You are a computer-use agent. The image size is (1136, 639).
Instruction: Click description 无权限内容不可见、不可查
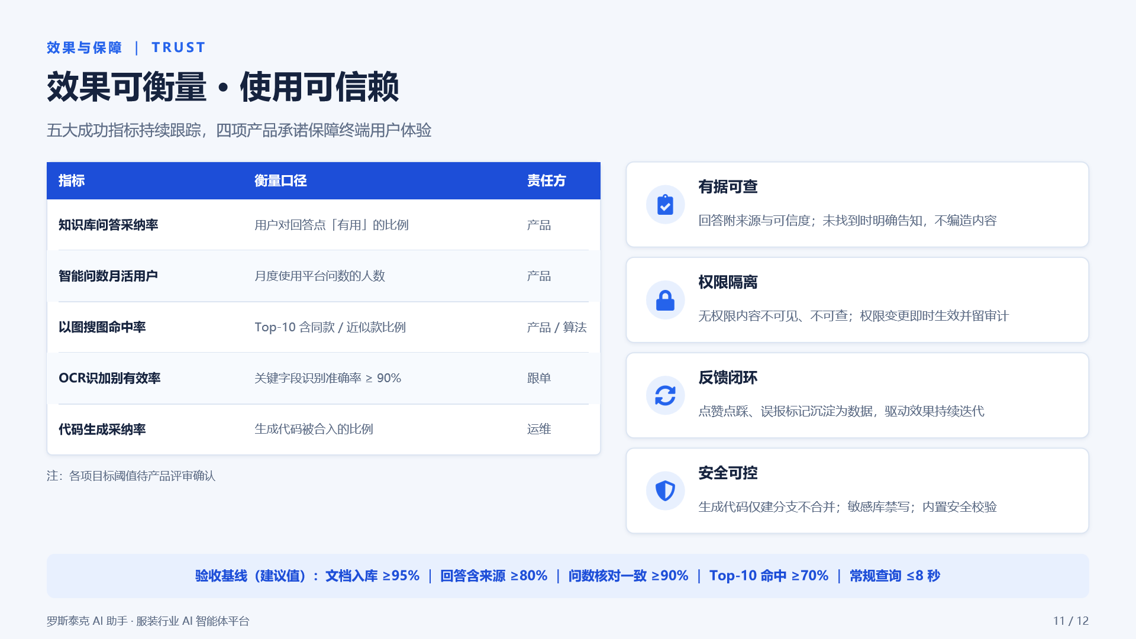[772, 316]
